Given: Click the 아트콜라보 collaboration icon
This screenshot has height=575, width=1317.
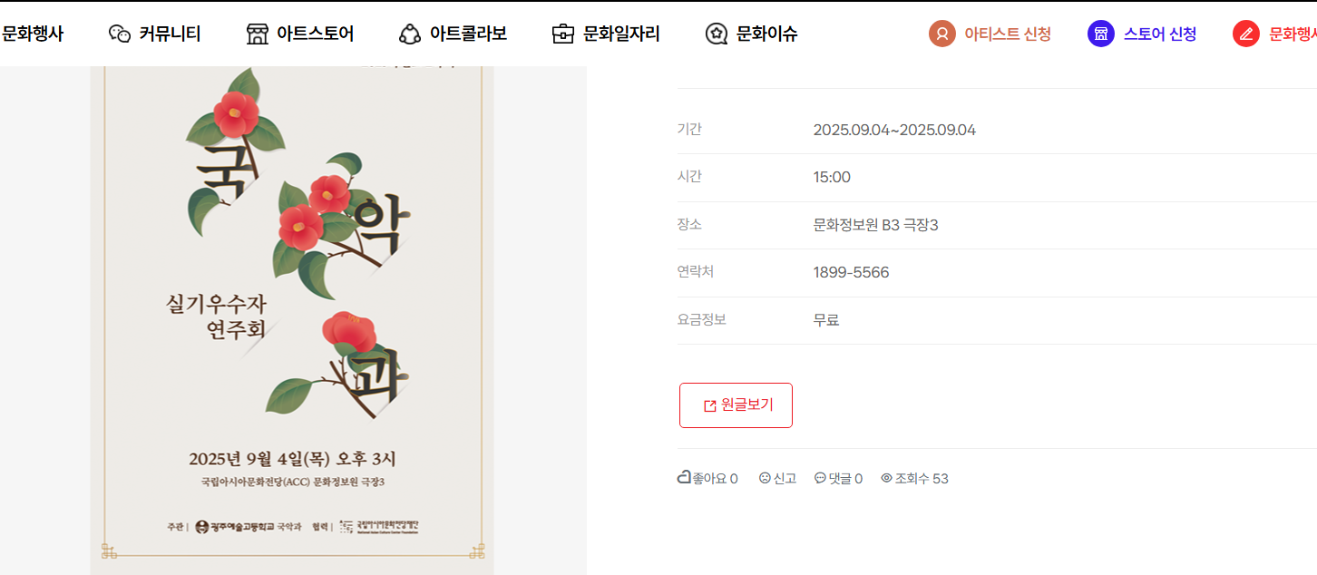Looking at the screenshot, I should pyautogui.click(x=410, y=34).
